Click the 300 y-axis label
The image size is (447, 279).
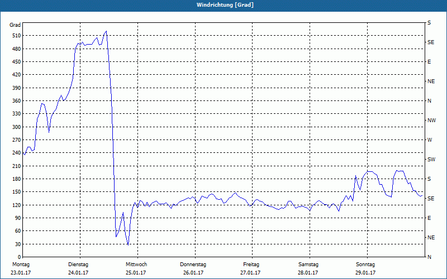click(x=16, y=127)
